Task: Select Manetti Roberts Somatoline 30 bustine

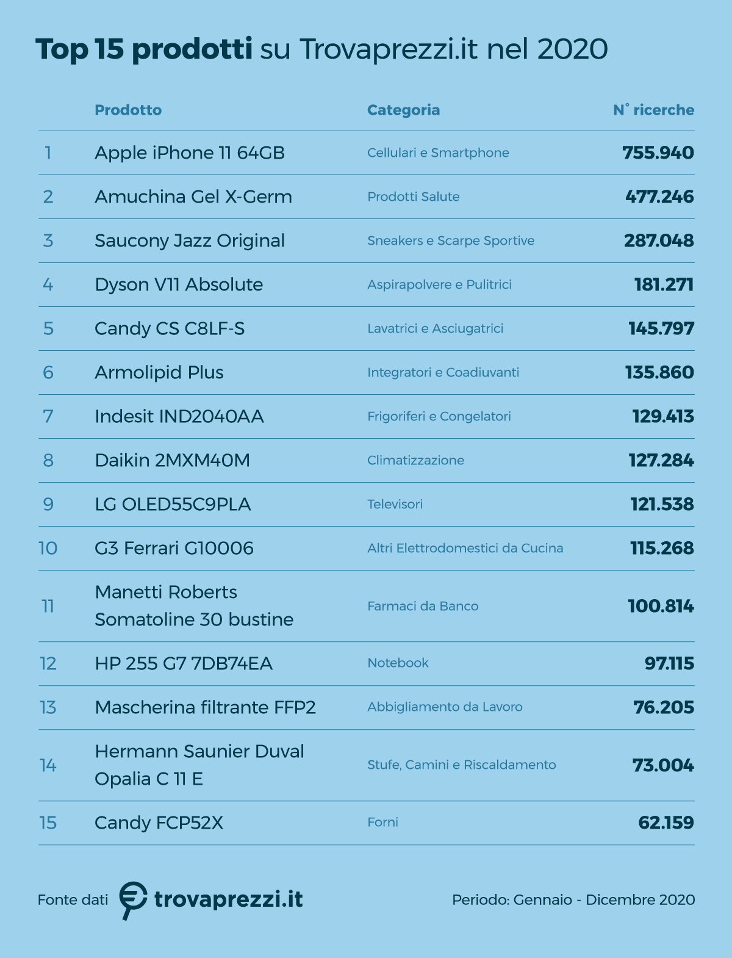Action: (194, 606)
